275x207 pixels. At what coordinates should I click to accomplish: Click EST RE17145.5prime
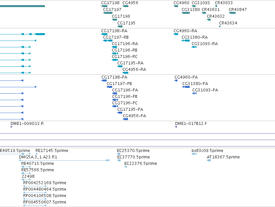click(36, 154)
